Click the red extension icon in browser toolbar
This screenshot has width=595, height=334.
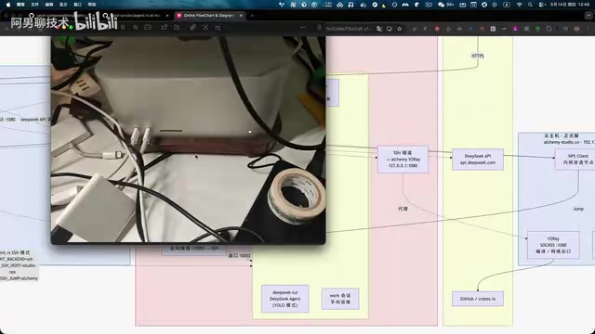point(437,29)
